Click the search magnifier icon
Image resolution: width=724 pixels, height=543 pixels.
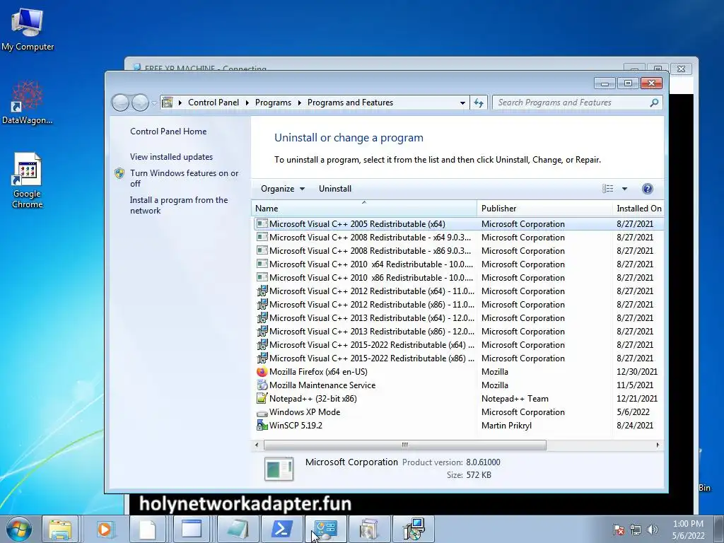pyautogui.click(x=654, y=103)
